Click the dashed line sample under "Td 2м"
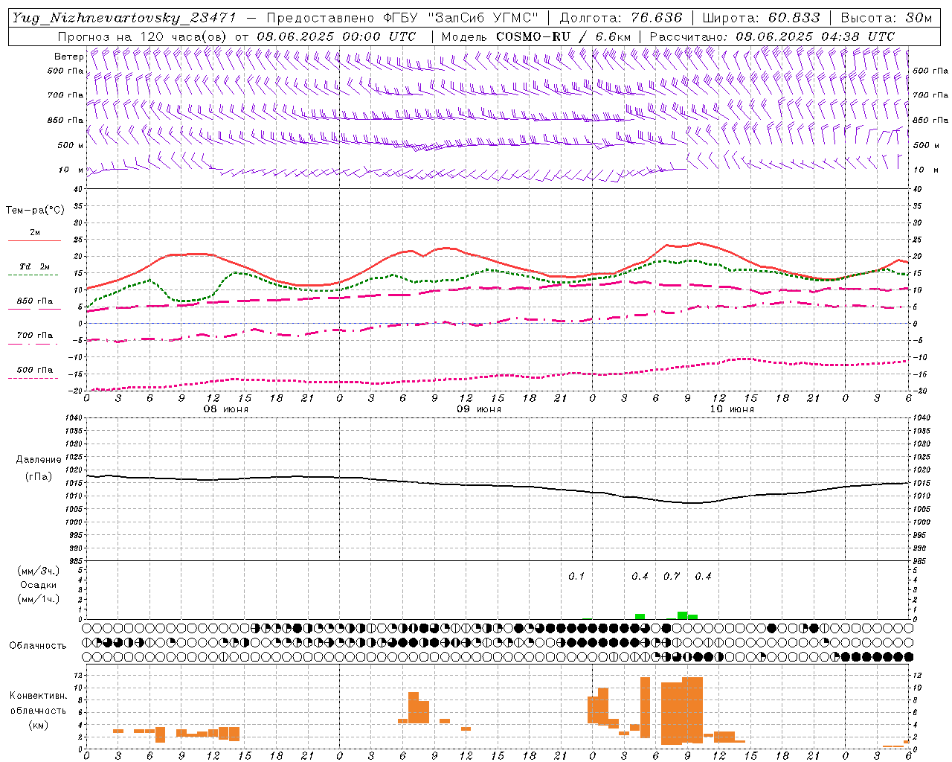The width and height of the screenshot is (952, 762). pyautogui.click(x=33, y=275)
